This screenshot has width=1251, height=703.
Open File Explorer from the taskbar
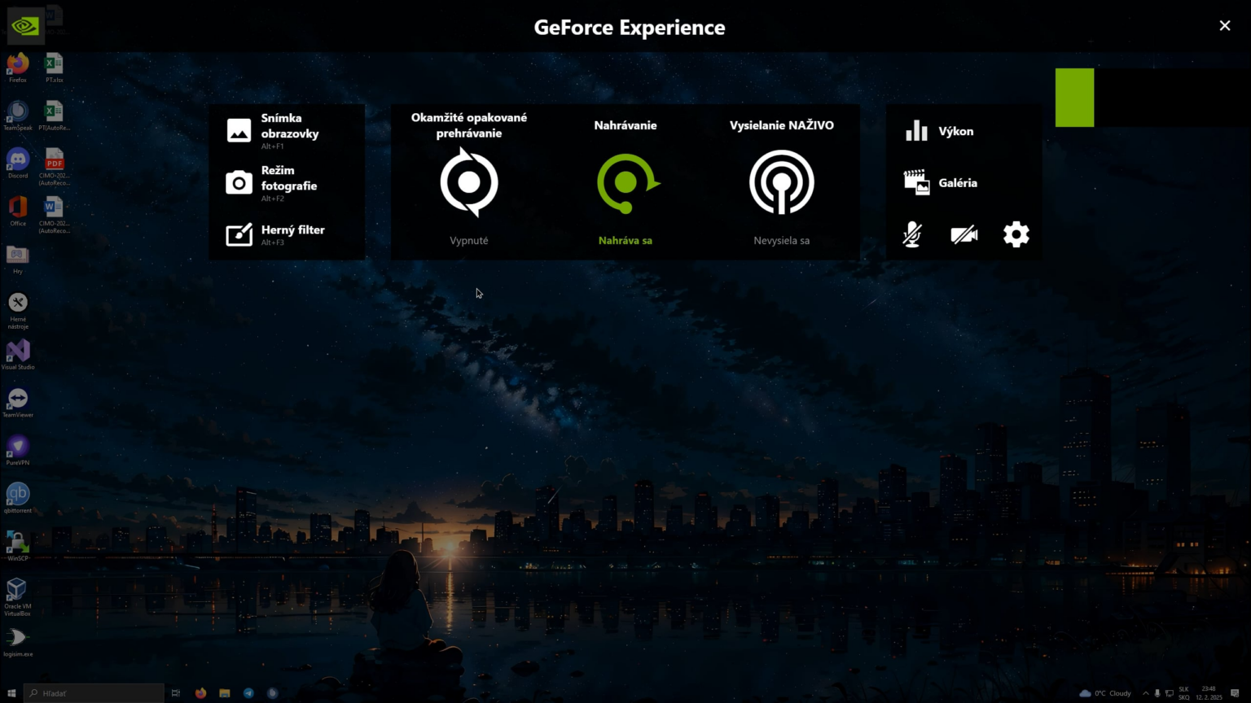click(225, 693)
